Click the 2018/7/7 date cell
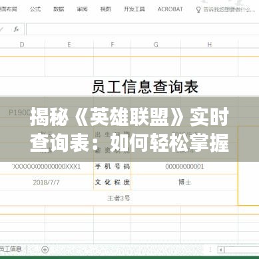Image resolution: width=259 pixels, height=259 pixels. [47, 182]
